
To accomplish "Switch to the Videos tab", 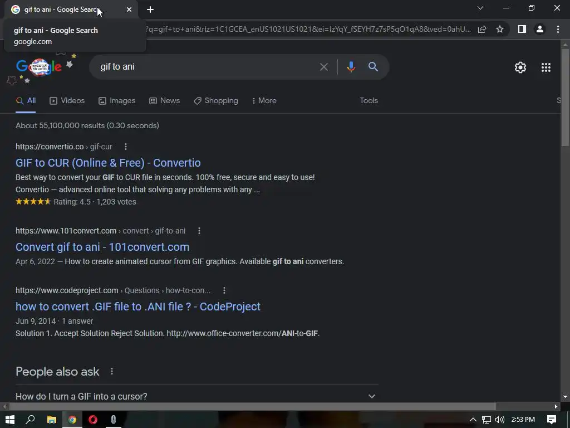I will coord(67,101).
